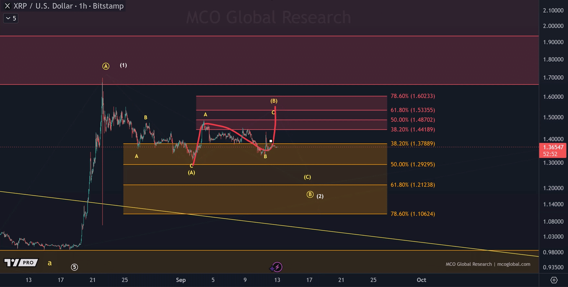Click 1.80000 on the price axis
568x287 pixels.
click(553, 60)
